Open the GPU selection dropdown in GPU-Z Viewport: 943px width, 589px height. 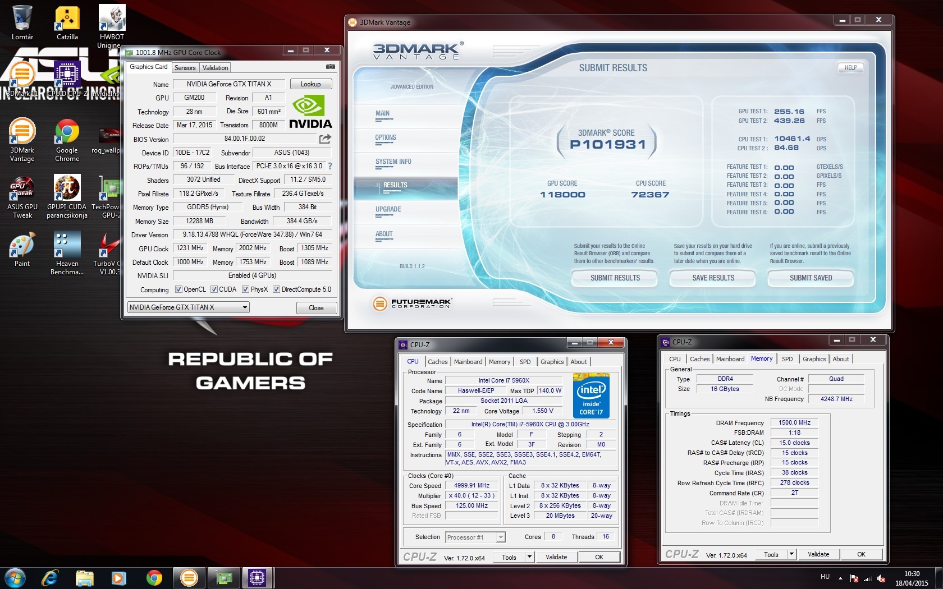[x=188, y=307]
